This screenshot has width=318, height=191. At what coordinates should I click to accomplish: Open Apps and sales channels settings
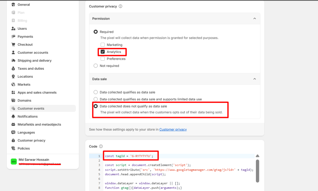pos(37,93)
